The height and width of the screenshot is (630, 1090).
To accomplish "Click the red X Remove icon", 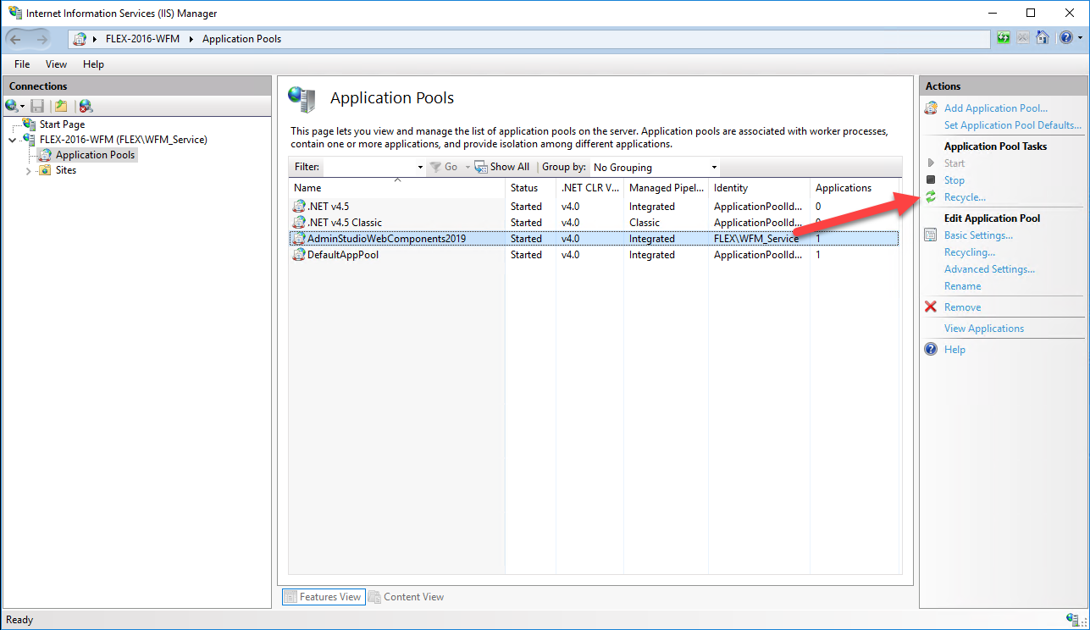I will pos(931,307).
